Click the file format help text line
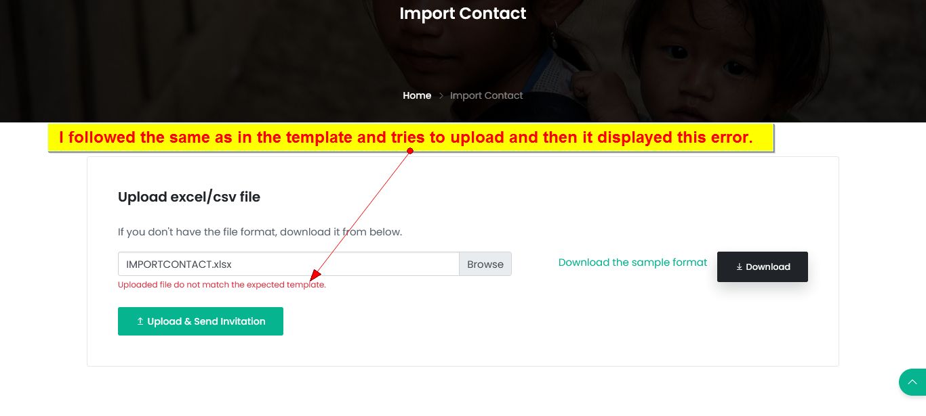 click(x=260, y=232)
